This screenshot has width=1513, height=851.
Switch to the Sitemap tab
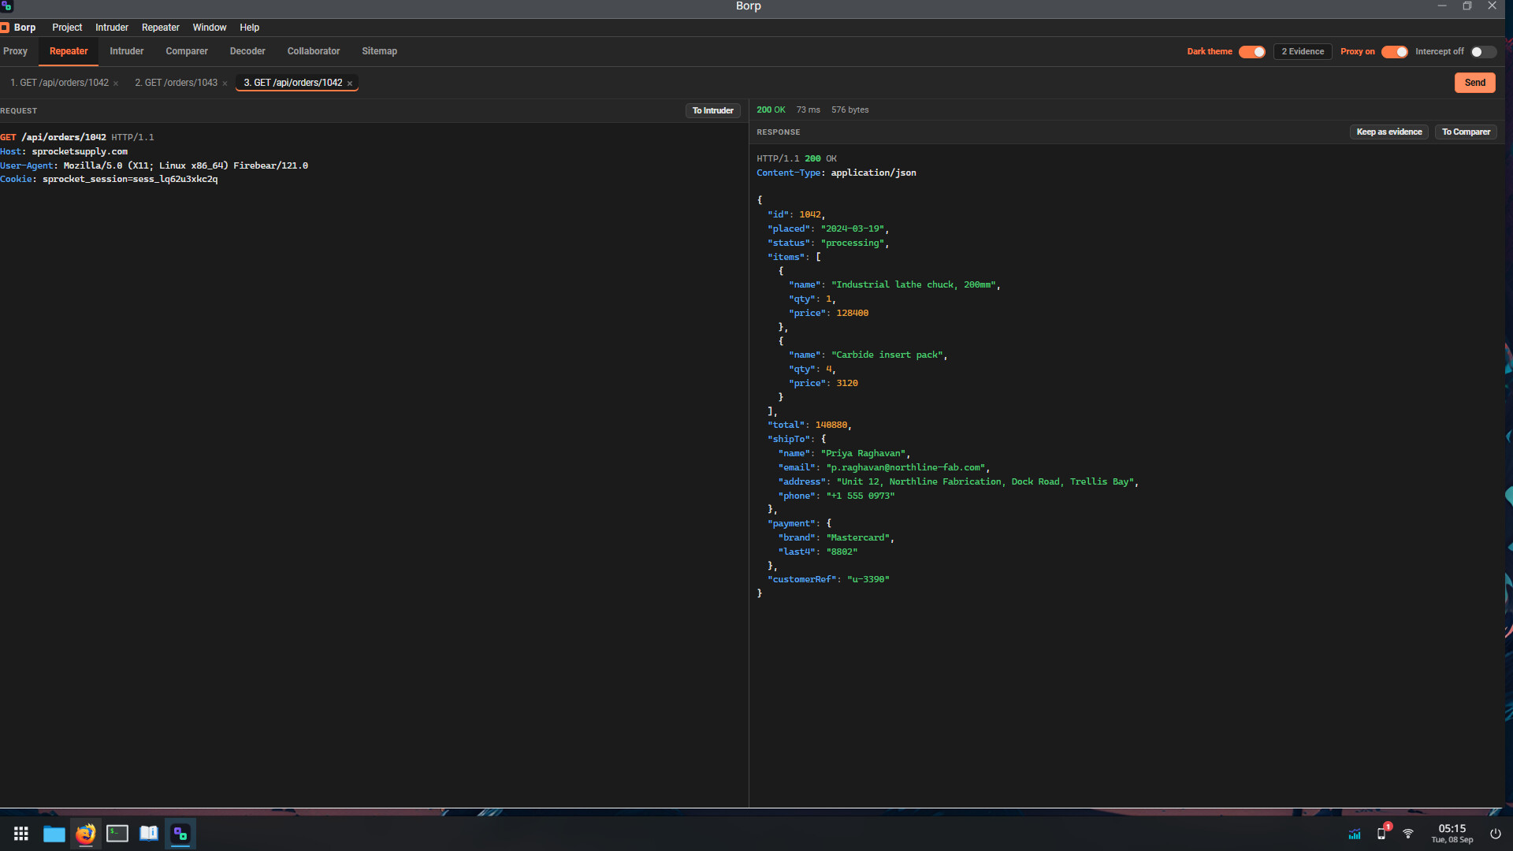point(380,51)
